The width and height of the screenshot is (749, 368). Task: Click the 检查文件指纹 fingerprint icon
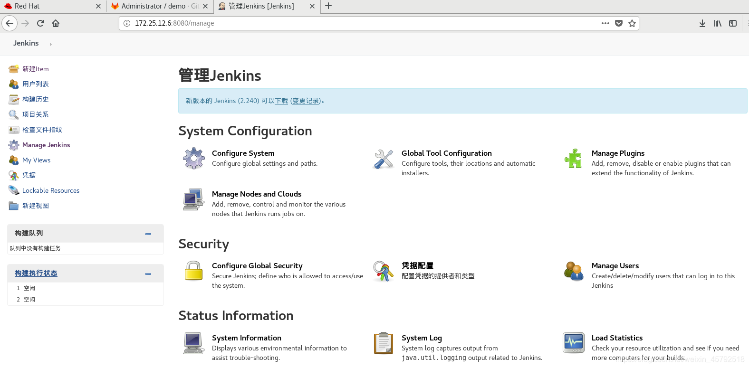pos(14,130)
